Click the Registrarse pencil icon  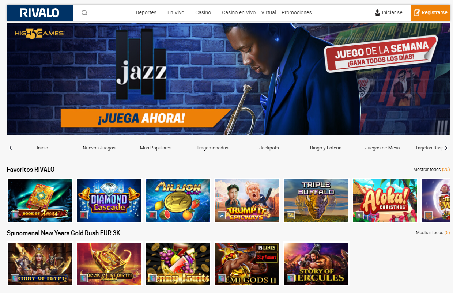point(416,13)
